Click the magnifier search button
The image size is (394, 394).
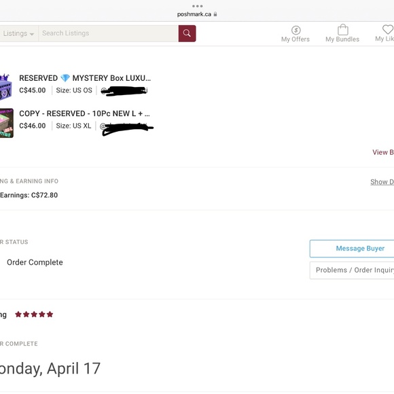[x=187, y=33]
